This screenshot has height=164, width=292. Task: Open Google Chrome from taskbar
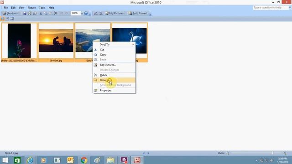tap(84, 160)
